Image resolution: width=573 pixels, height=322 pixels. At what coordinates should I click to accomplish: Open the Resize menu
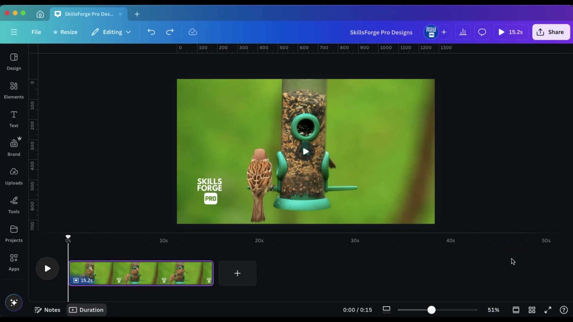click(65, 32)
